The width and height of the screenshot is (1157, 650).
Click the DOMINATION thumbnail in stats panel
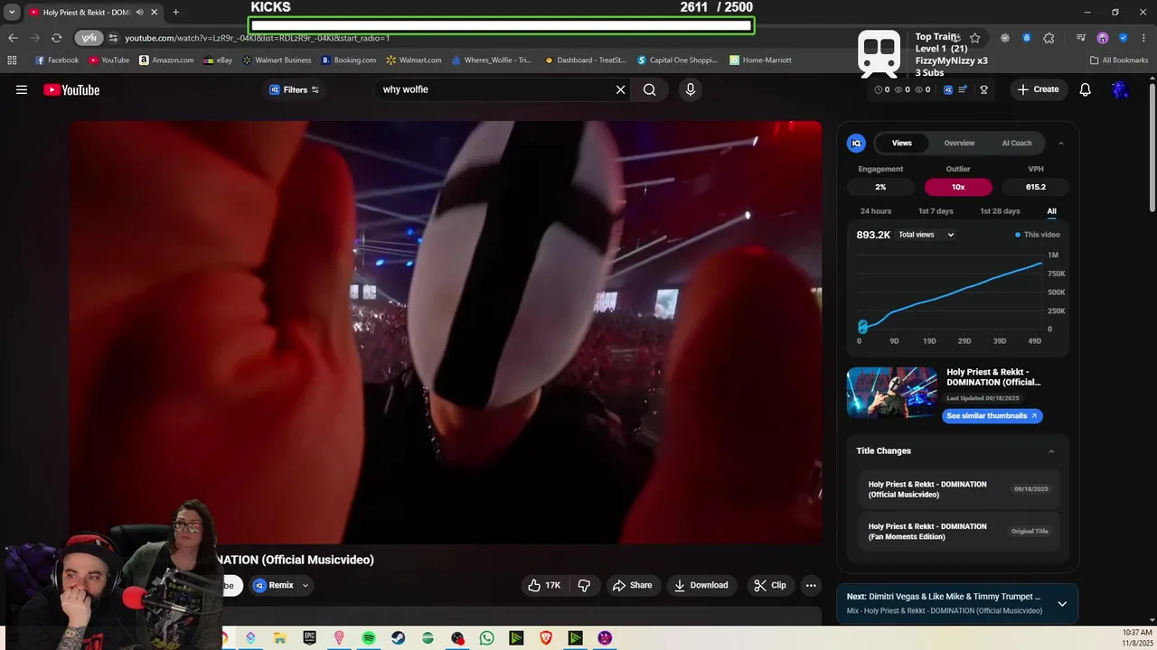tap(892, 393)
